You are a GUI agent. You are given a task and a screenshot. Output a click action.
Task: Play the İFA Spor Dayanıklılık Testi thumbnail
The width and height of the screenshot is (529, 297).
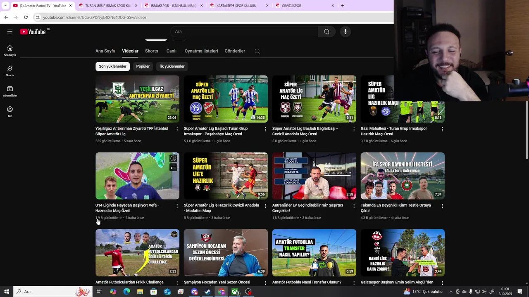(x=403, y=176)
